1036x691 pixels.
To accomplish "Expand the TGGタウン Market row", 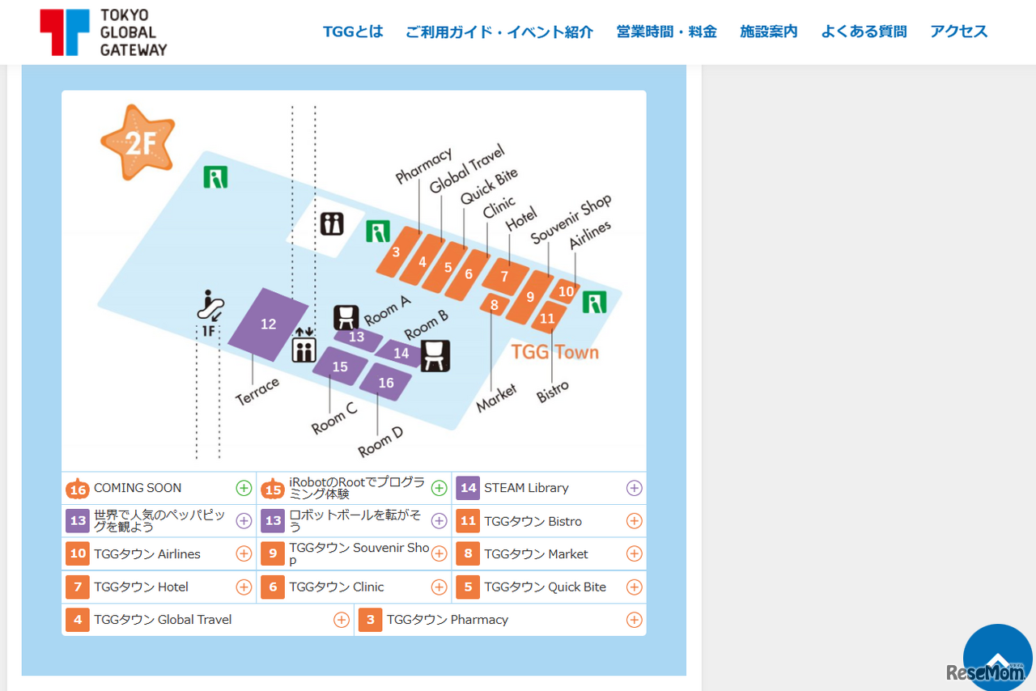I will (x=635, y=553).
